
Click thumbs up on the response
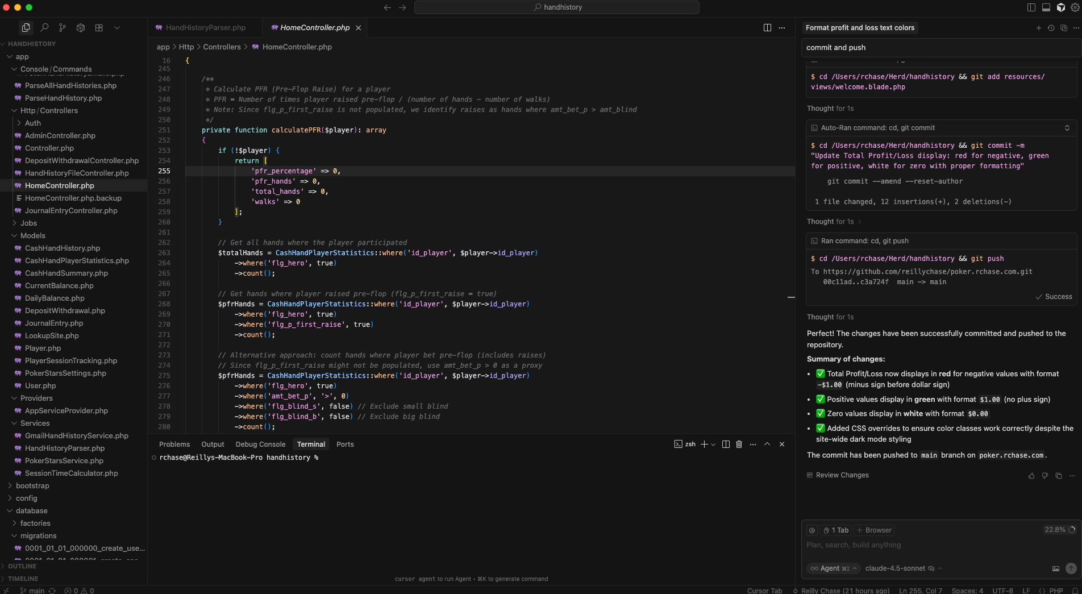pyautogui.click(x=1031, y=475)
